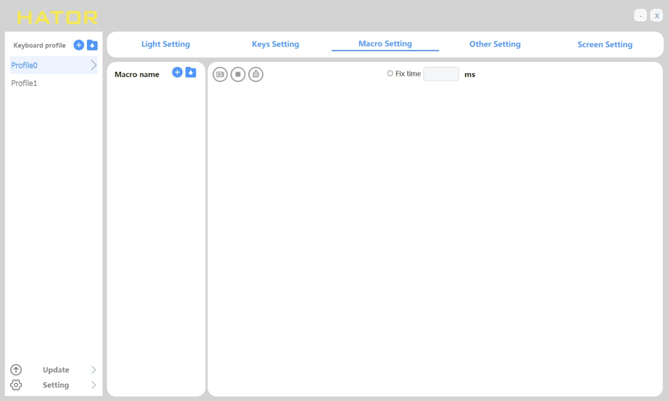Viewport: 669px width, 401px height.
Task: Import a macro from folder
Action: [x=191, y=72]
